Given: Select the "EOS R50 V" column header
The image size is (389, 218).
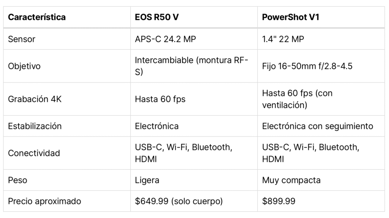Looking at the screenshot, I should click(x=157, y=17).
